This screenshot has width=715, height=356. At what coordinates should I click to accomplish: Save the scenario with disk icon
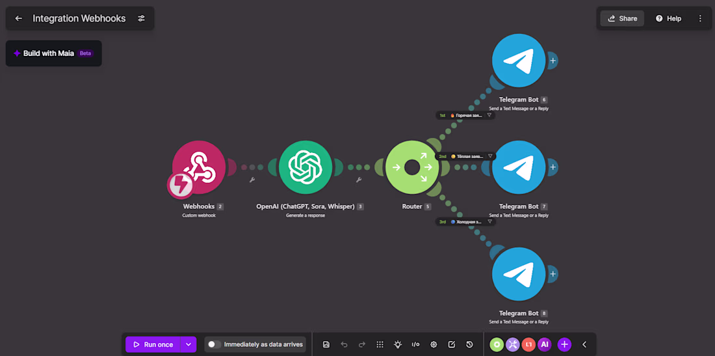click(x=326, y=344)
